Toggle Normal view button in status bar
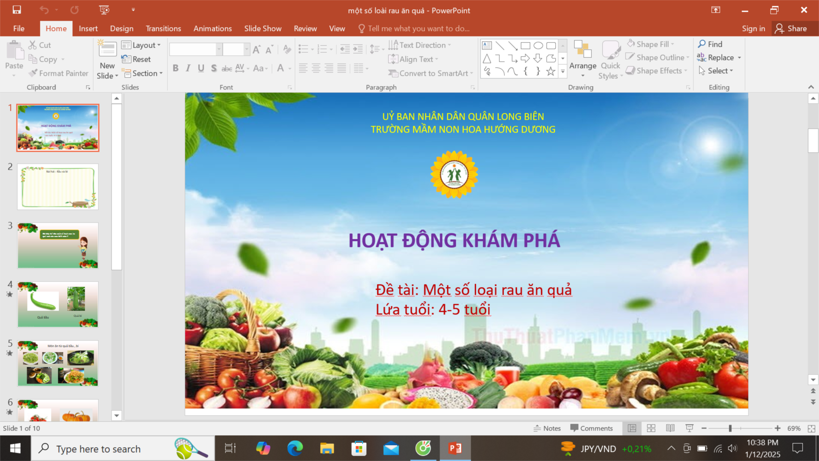The width and height of the screenshot is (819, 461). (x=632, y=428)
